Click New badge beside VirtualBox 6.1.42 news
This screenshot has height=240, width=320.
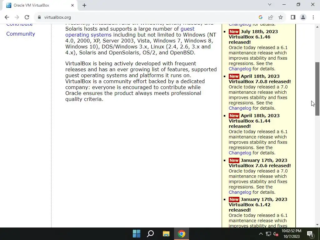tap(234, 199)
